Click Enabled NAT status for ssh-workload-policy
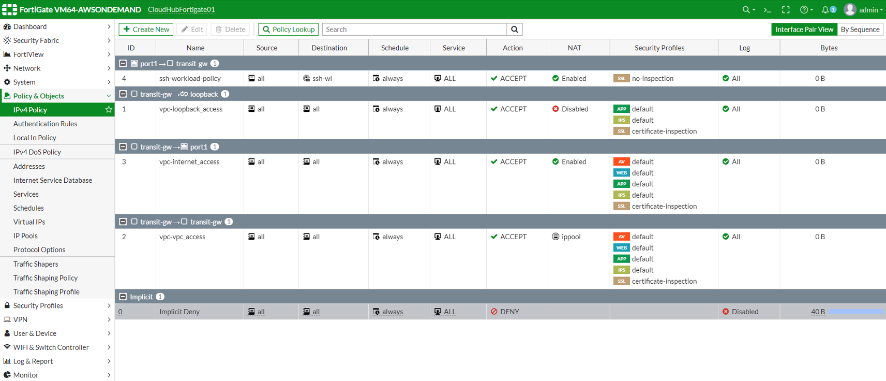 [569, 79]
